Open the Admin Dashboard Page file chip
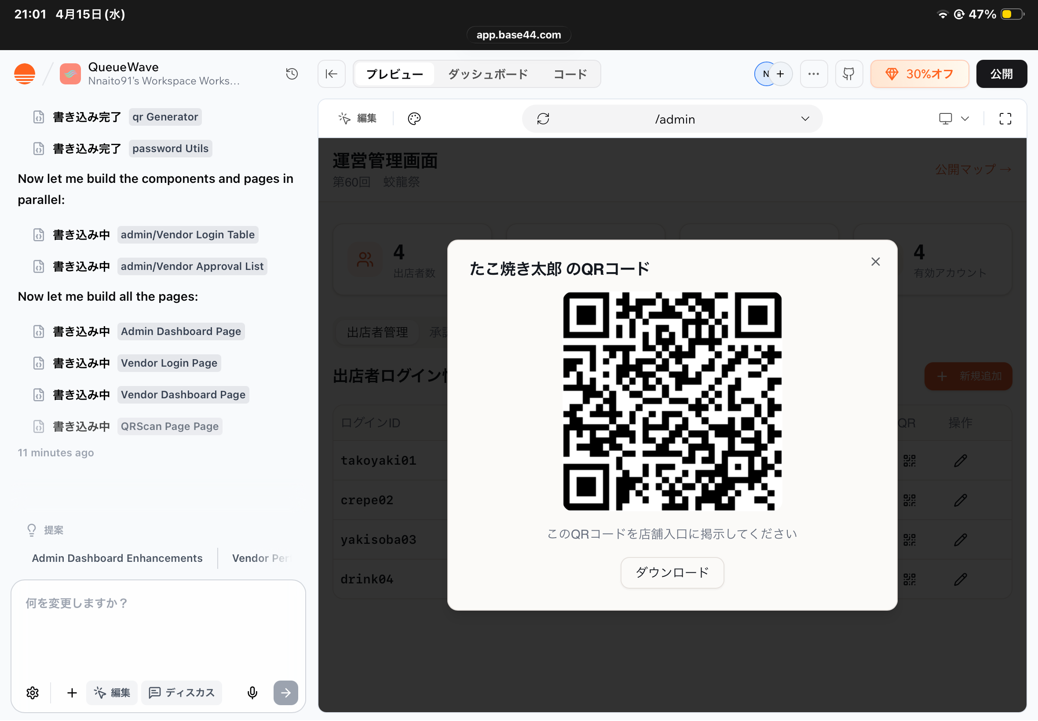Screen dimensions: 1038x721 (181, 331)
